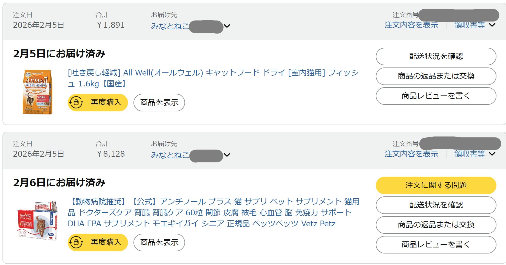
Task: Write a product review for the Antinol supplement
Action: [436, 245]
